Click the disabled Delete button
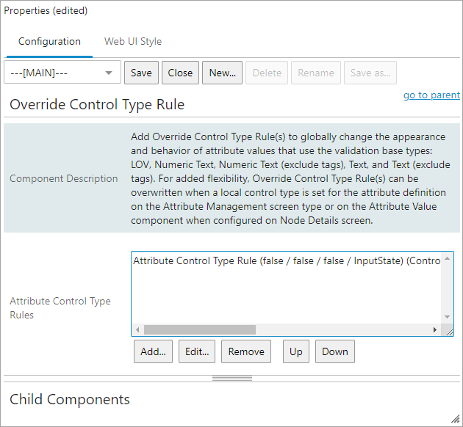Screen dimensions: 463x427 tap(267, 73)
